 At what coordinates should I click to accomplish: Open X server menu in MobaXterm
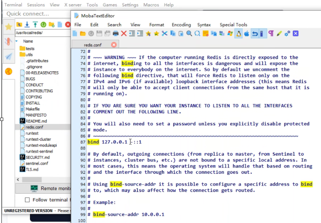73,5
